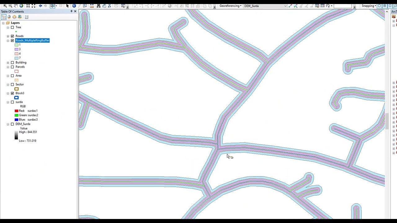
Task: Collapse the DEM_Surda legend
Action: (8, 124)
